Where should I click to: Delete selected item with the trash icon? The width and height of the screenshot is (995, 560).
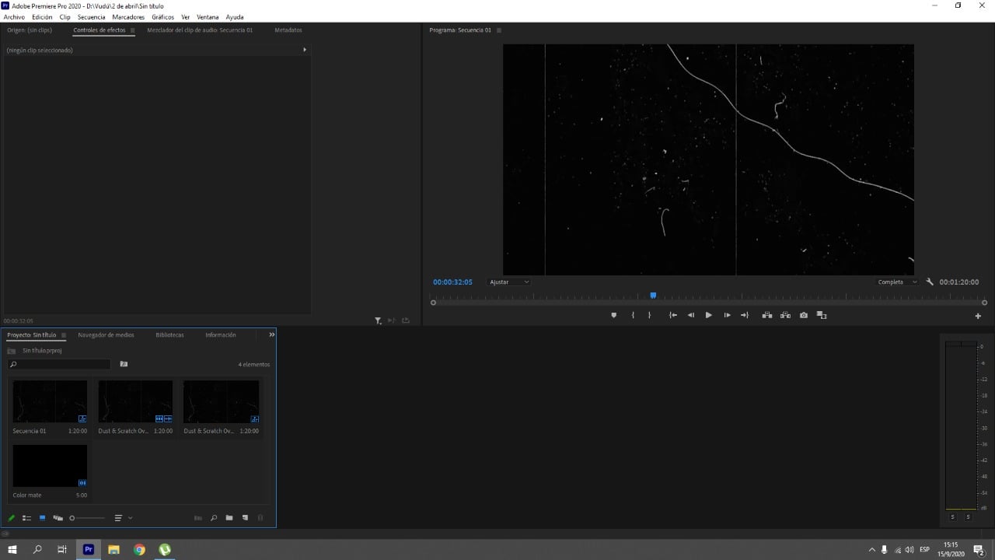[260, 517]
